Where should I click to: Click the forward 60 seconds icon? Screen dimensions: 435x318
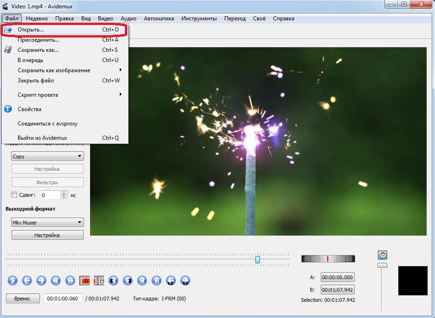(186, 280)
